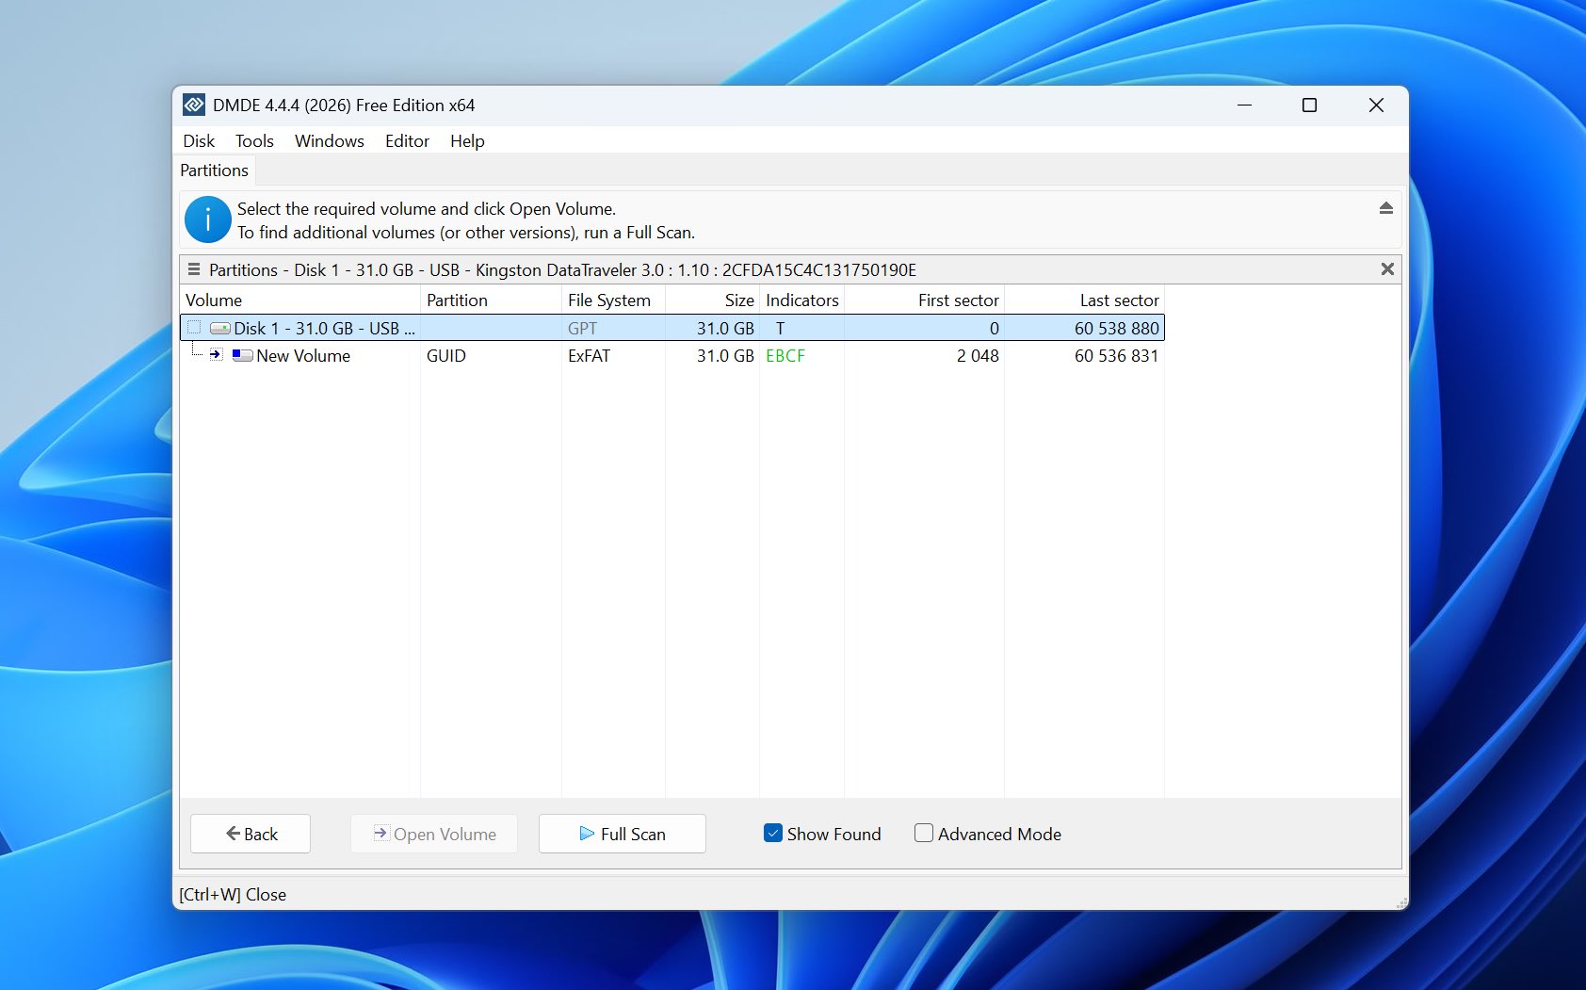Uncheck the Show Found checkbox

click(x=773, y=834)
